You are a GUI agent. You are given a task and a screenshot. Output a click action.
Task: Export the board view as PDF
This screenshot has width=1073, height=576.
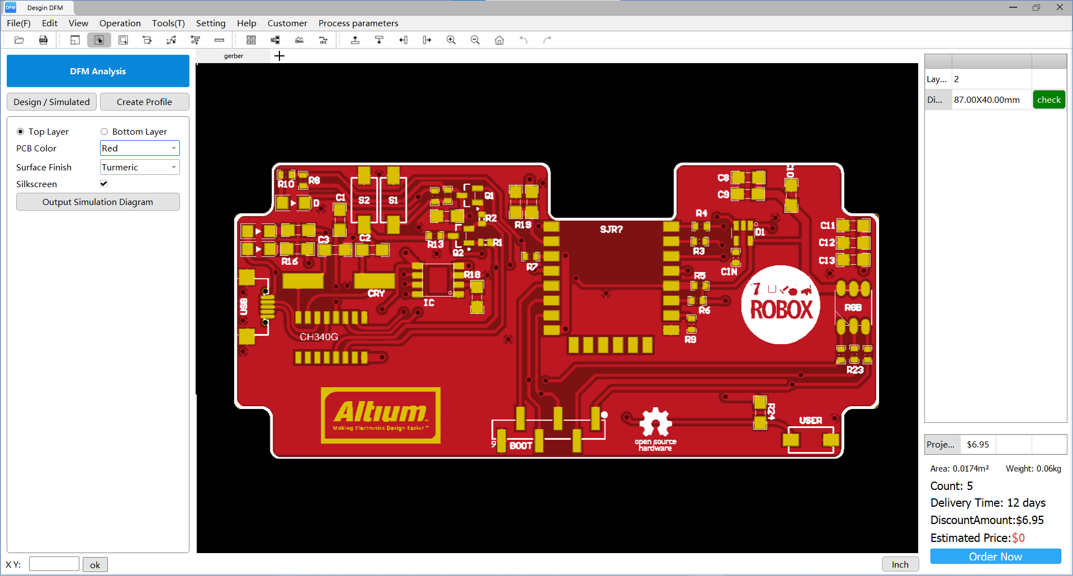(43, 40)
